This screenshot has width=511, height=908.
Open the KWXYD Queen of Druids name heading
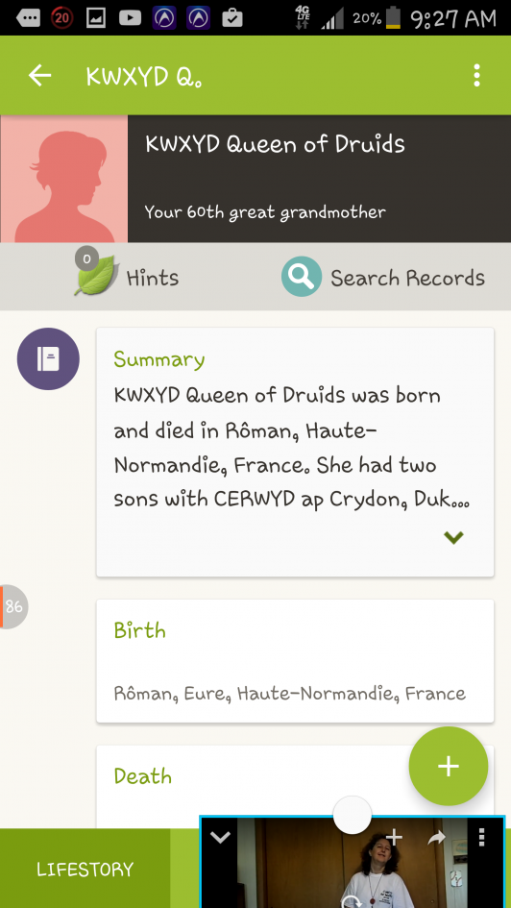[x=275, y=144]
